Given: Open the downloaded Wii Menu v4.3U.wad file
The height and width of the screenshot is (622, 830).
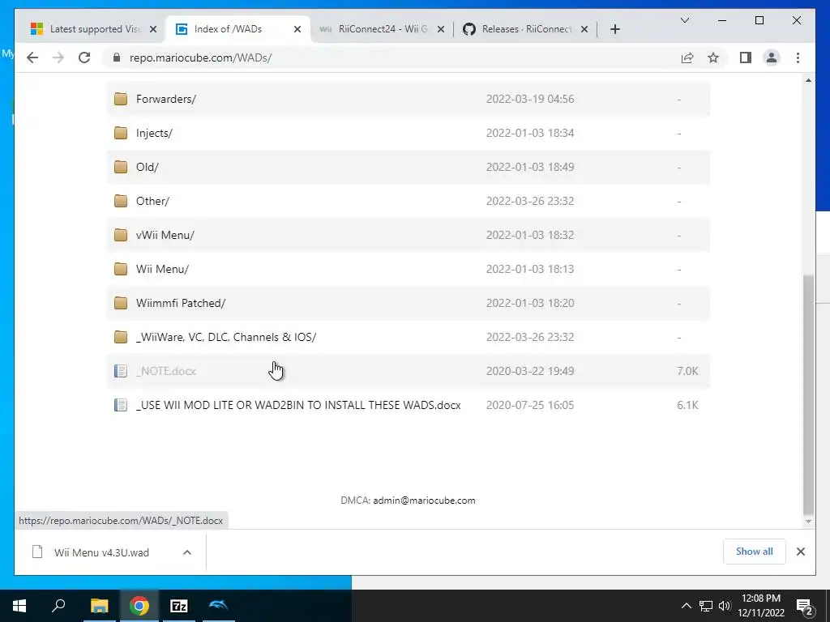Looking at the screenshot, I should point(101,552).
